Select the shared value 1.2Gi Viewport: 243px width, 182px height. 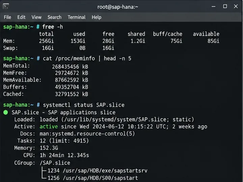click(x=138, y=41)
